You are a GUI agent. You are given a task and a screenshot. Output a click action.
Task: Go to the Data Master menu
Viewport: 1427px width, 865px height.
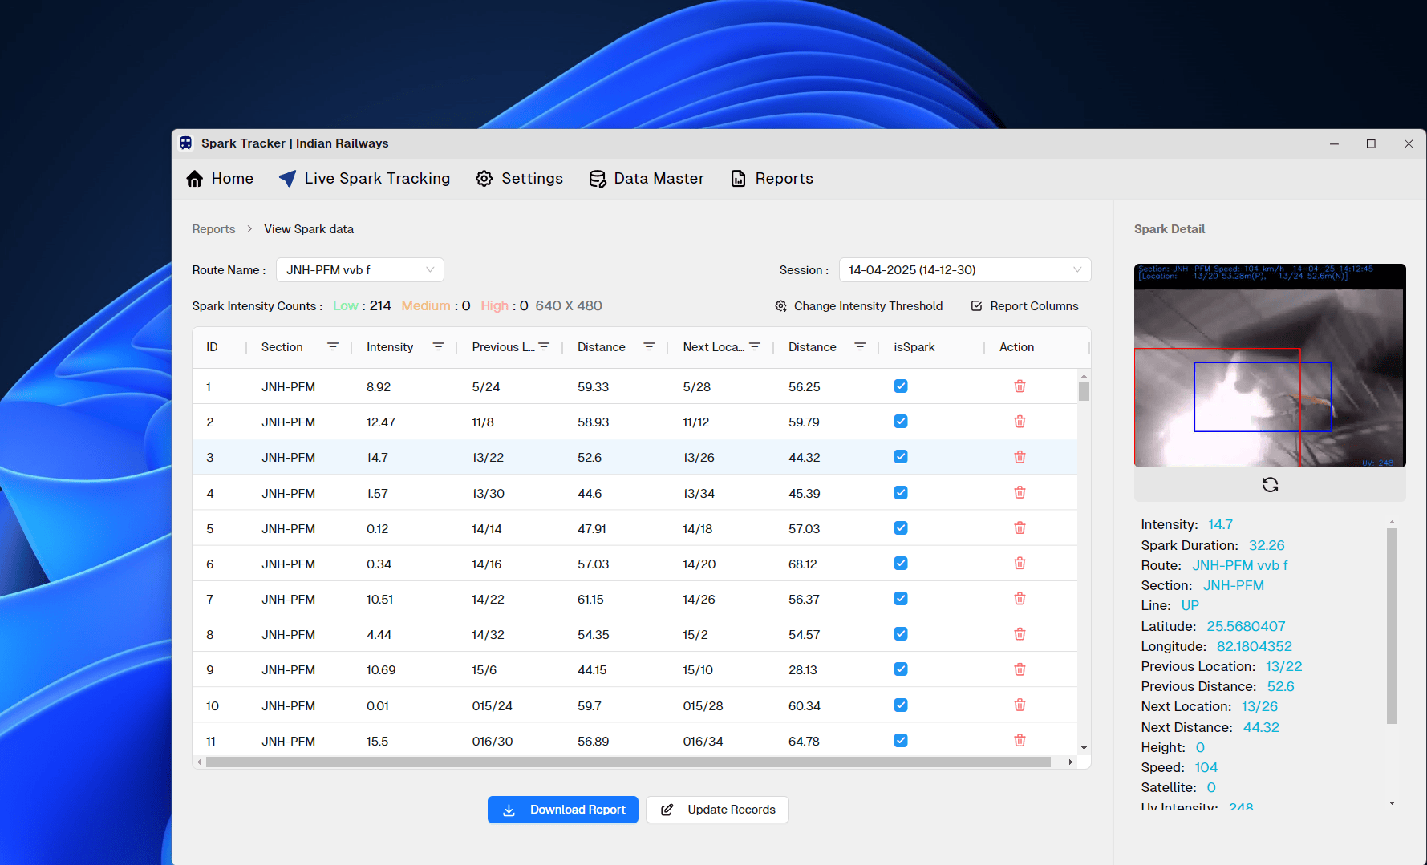click(x=647, y=179)
